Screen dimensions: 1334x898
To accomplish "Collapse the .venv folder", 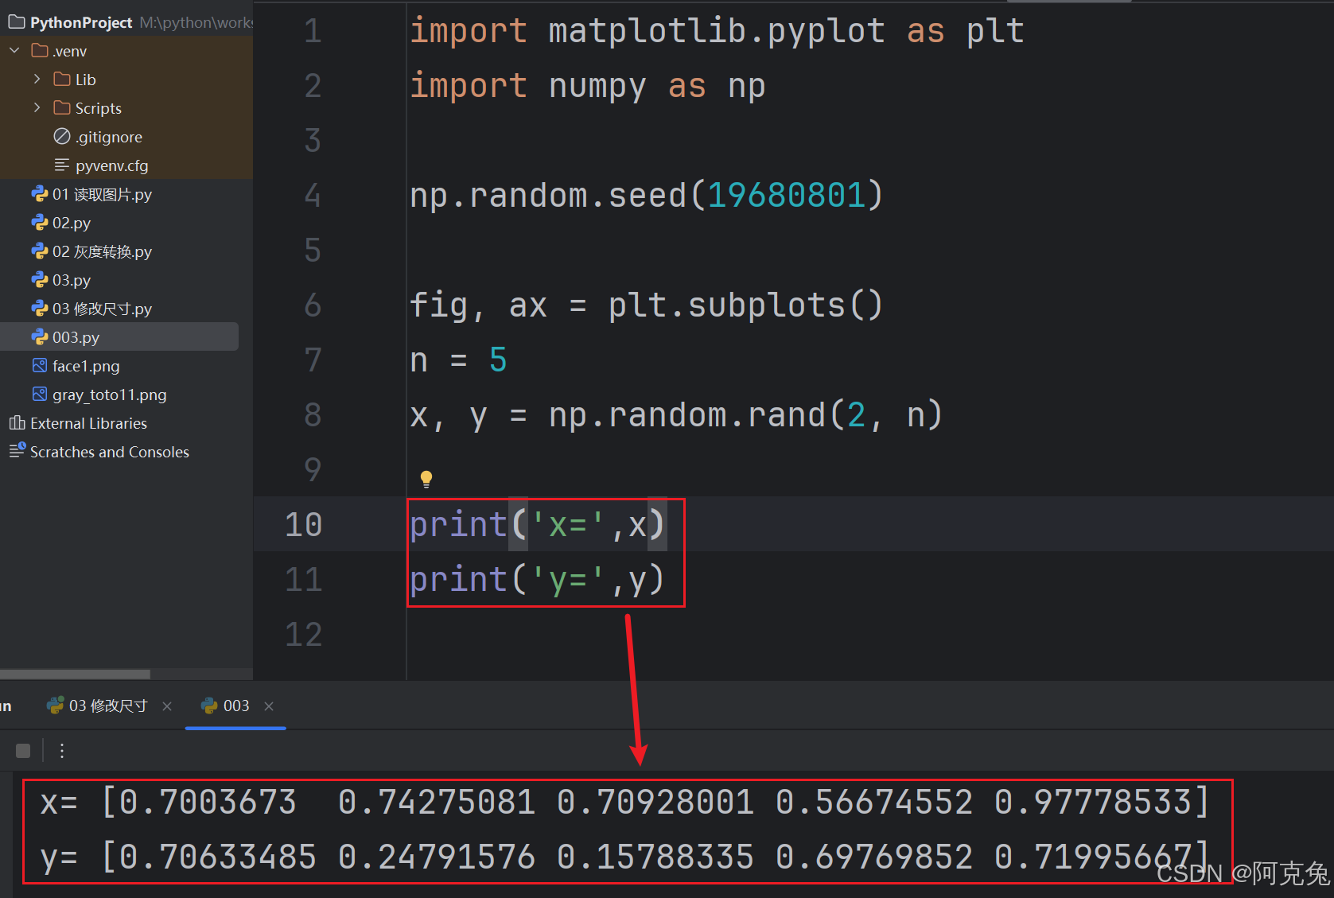I will pyautogui.click(x=14, y=49).
